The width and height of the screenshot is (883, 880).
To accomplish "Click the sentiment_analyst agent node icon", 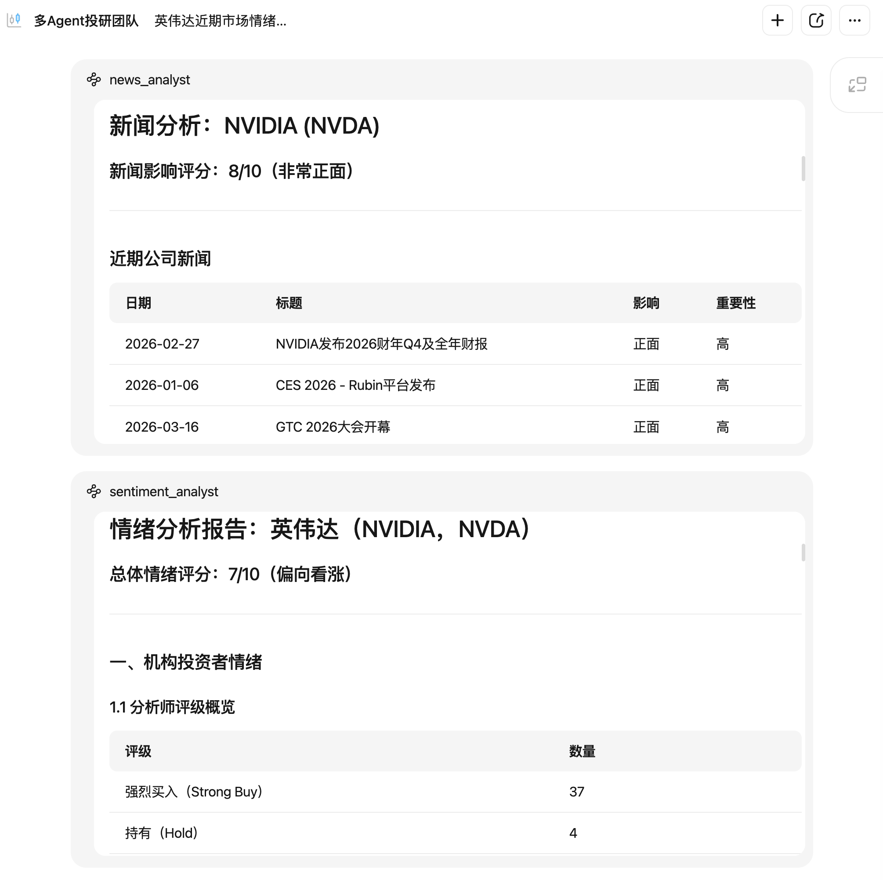I will (93, 491).
